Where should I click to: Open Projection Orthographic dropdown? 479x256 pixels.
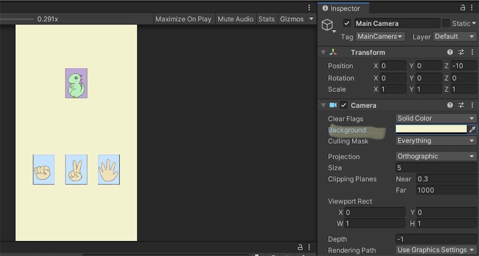click(436, 156)
